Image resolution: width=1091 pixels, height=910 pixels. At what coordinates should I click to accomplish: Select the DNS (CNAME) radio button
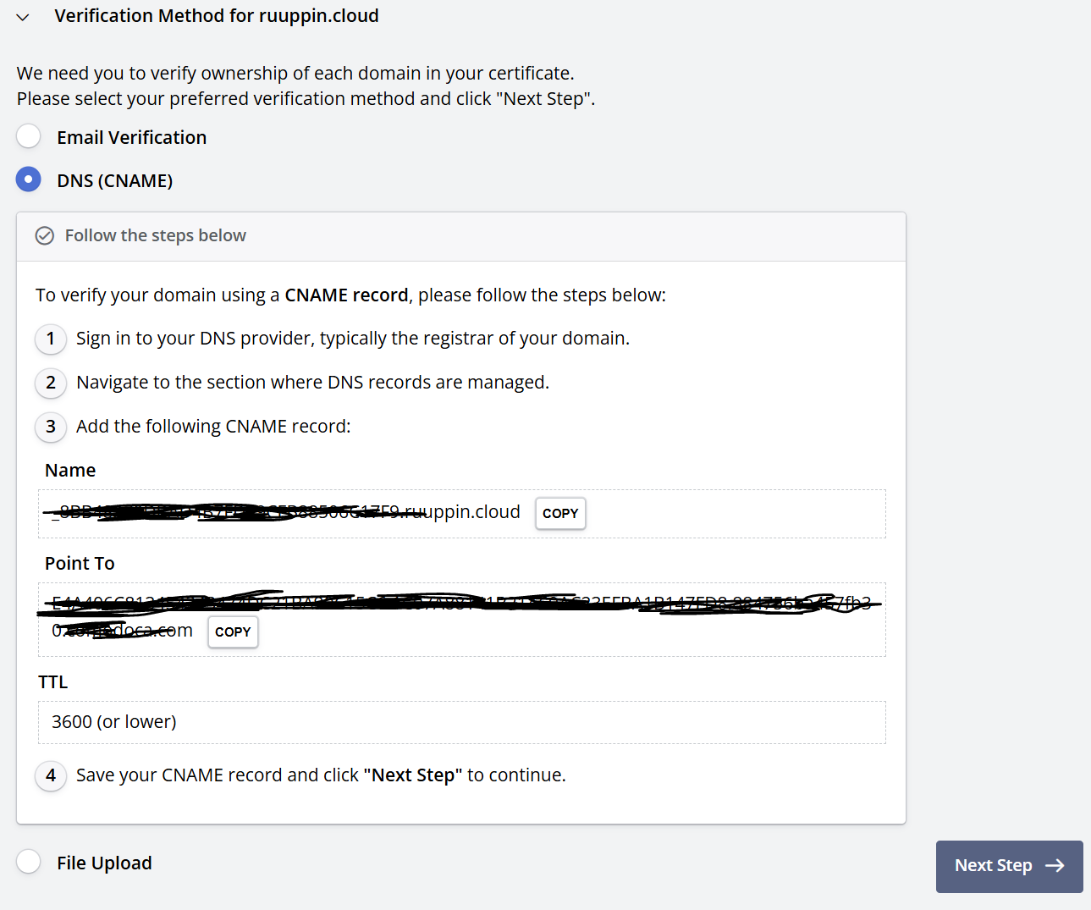point(29,179)
